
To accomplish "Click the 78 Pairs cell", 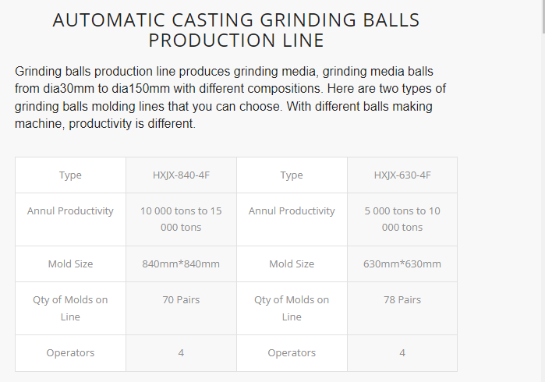I will [402, 308].
